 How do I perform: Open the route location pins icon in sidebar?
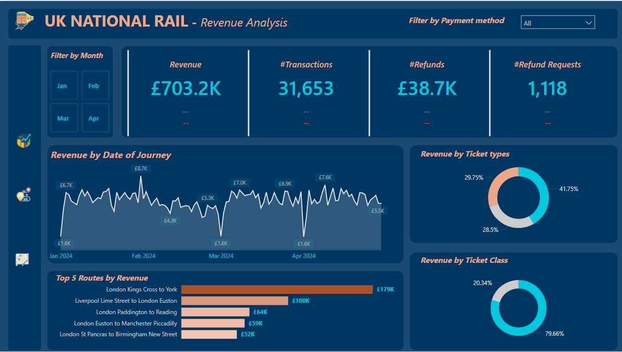point(24,195)
